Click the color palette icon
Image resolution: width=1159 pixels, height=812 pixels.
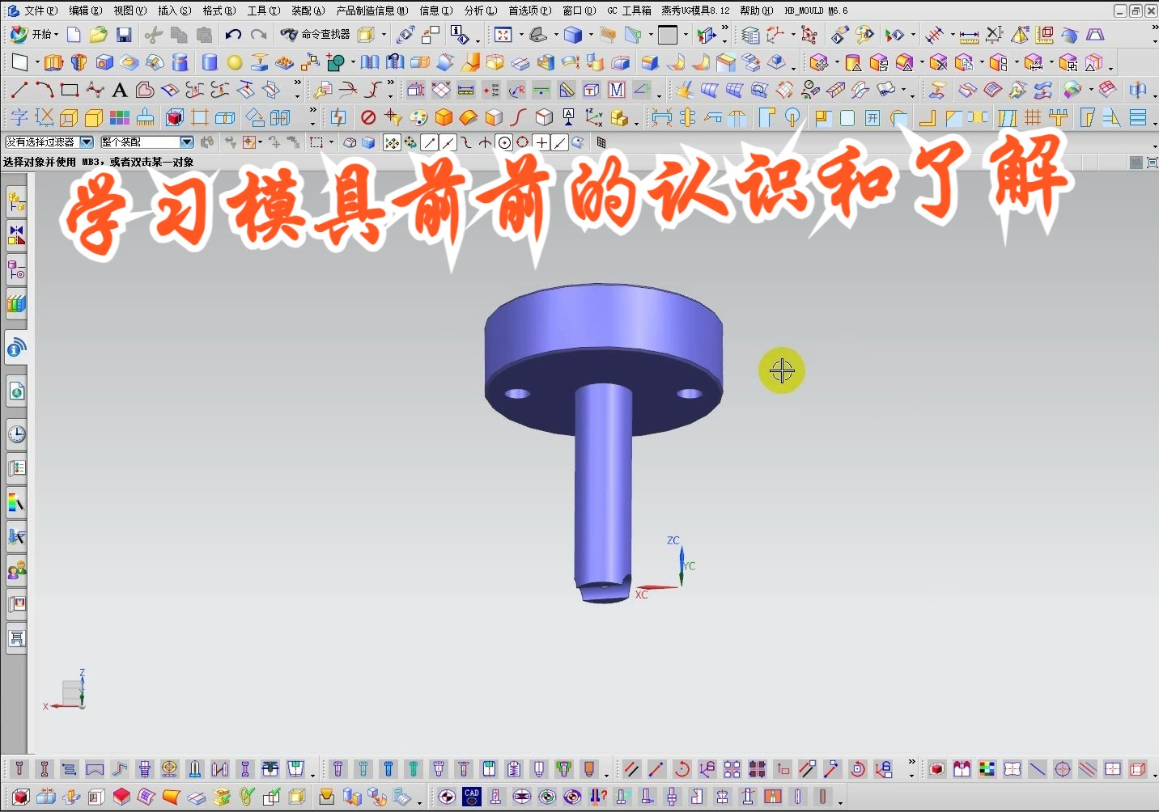[x=418, y=117]
